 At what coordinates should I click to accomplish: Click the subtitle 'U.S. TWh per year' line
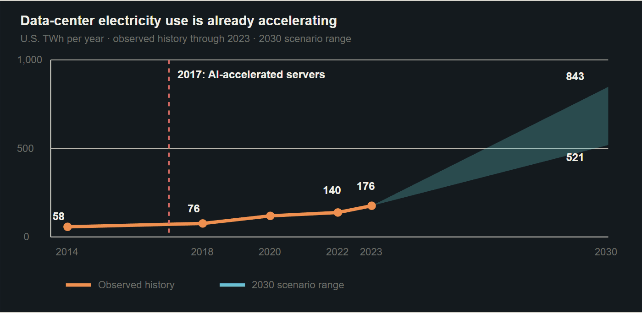186,38
